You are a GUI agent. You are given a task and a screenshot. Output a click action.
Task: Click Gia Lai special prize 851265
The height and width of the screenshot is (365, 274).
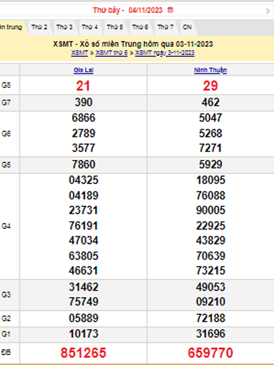pyautogui.click(x=83, y=353)
